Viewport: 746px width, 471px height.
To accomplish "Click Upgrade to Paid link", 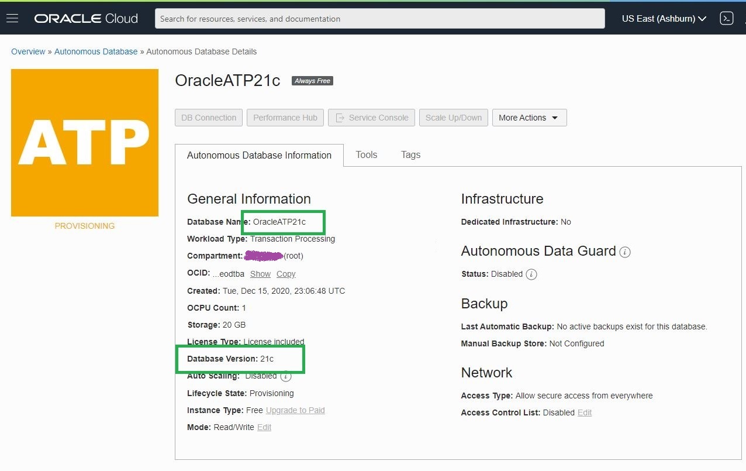I will 295,410.
